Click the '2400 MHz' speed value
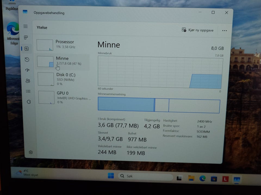 [204, 122]
